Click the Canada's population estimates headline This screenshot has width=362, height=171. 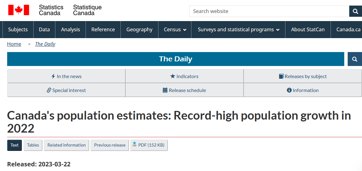click(x=179, y=122)
